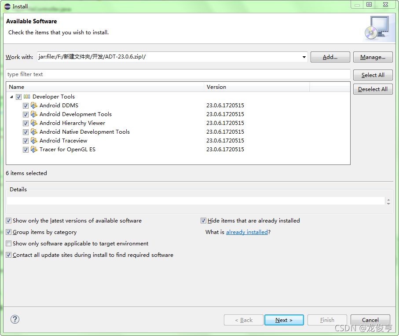This screenshot has height=336, width=399.
Task: Cancel the Install dialog
Action: [370, 320]
